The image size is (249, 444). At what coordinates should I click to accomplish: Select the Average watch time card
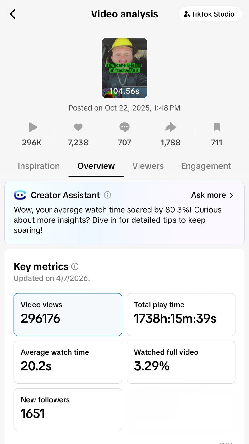pos(68,362)
